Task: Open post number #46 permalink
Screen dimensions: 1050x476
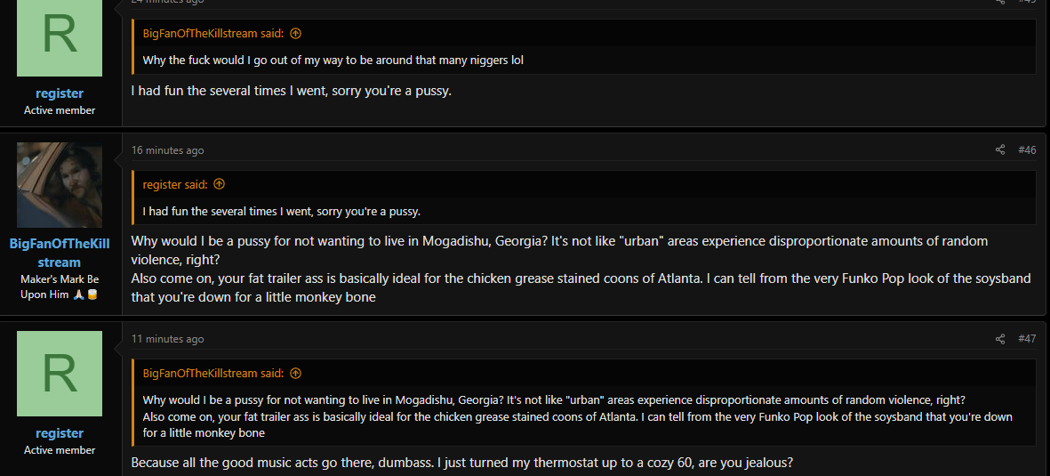Action: coord(1027,149)
